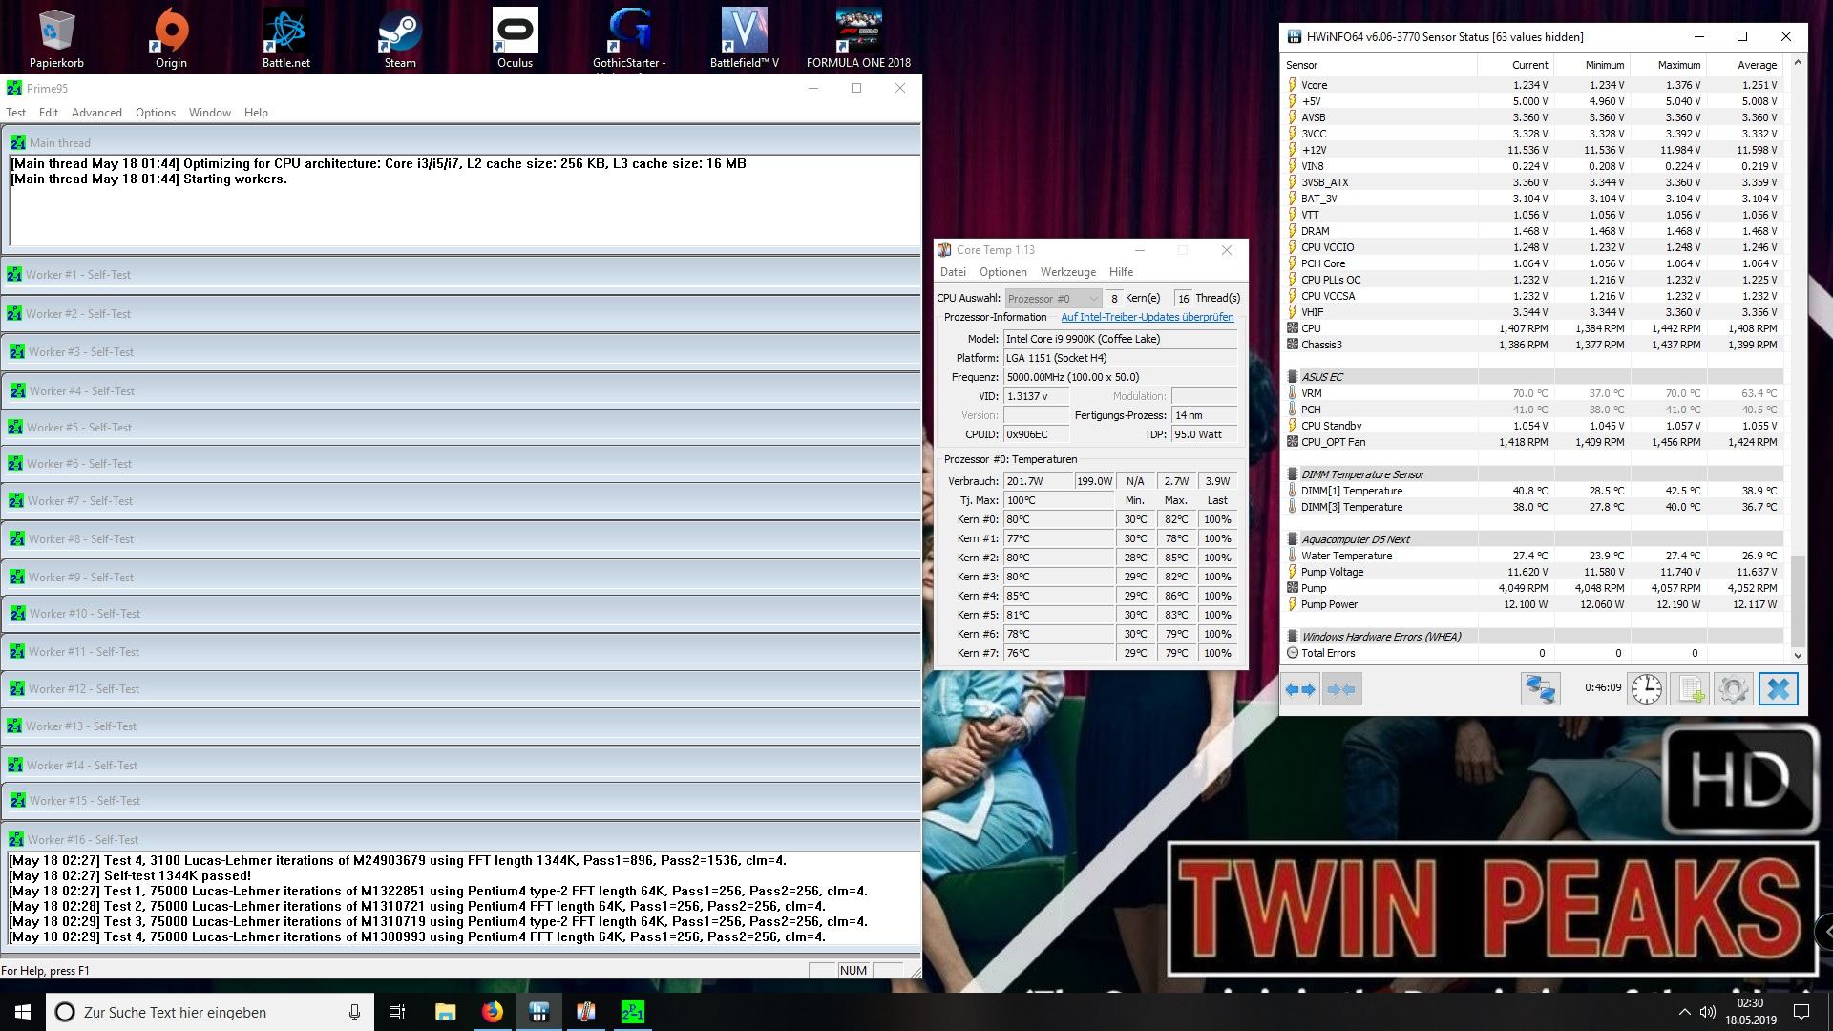1833x1031 pixels.
Task: Click the HWiNFO Minimum column header
Action: click(x=1591, y=65)
